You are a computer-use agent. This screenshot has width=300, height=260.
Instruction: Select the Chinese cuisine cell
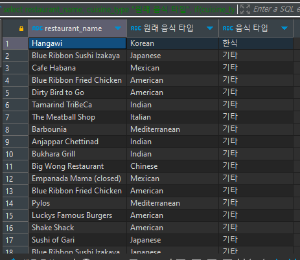173,166
